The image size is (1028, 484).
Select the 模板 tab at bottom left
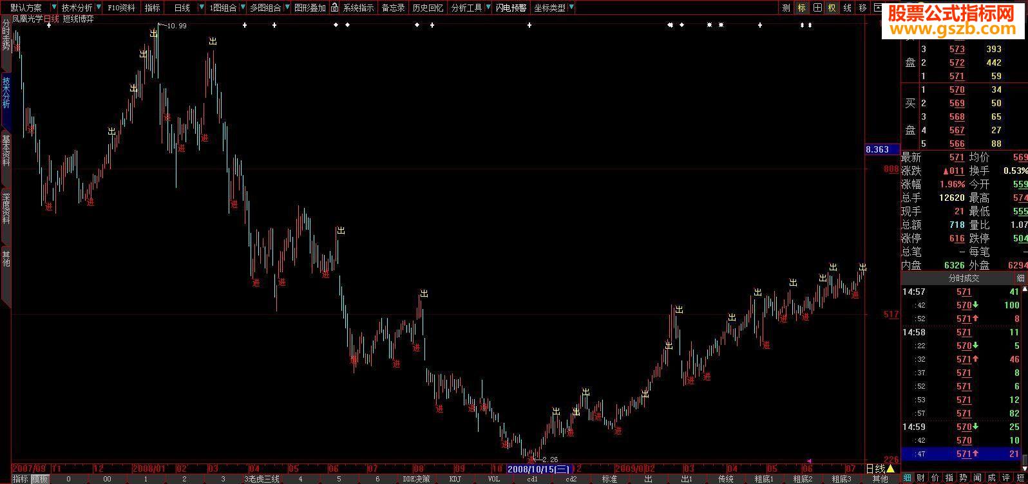click(x=40, y=479)
